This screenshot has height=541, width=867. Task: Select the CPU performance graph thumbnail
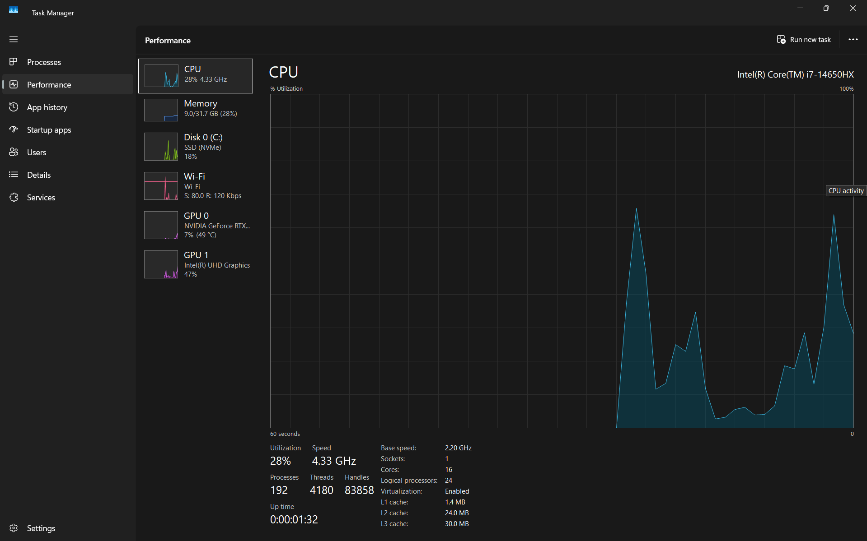(161, 76)
